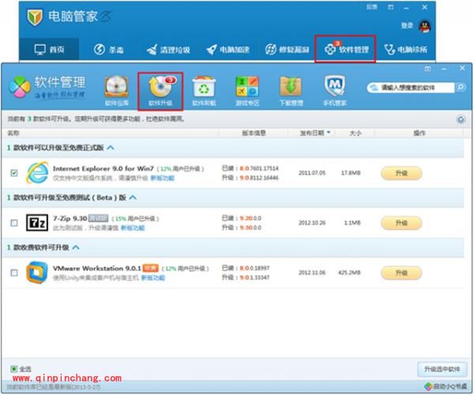Sort by the 发布日期 column arrow

pyautogui.click(x=329, y=132)
